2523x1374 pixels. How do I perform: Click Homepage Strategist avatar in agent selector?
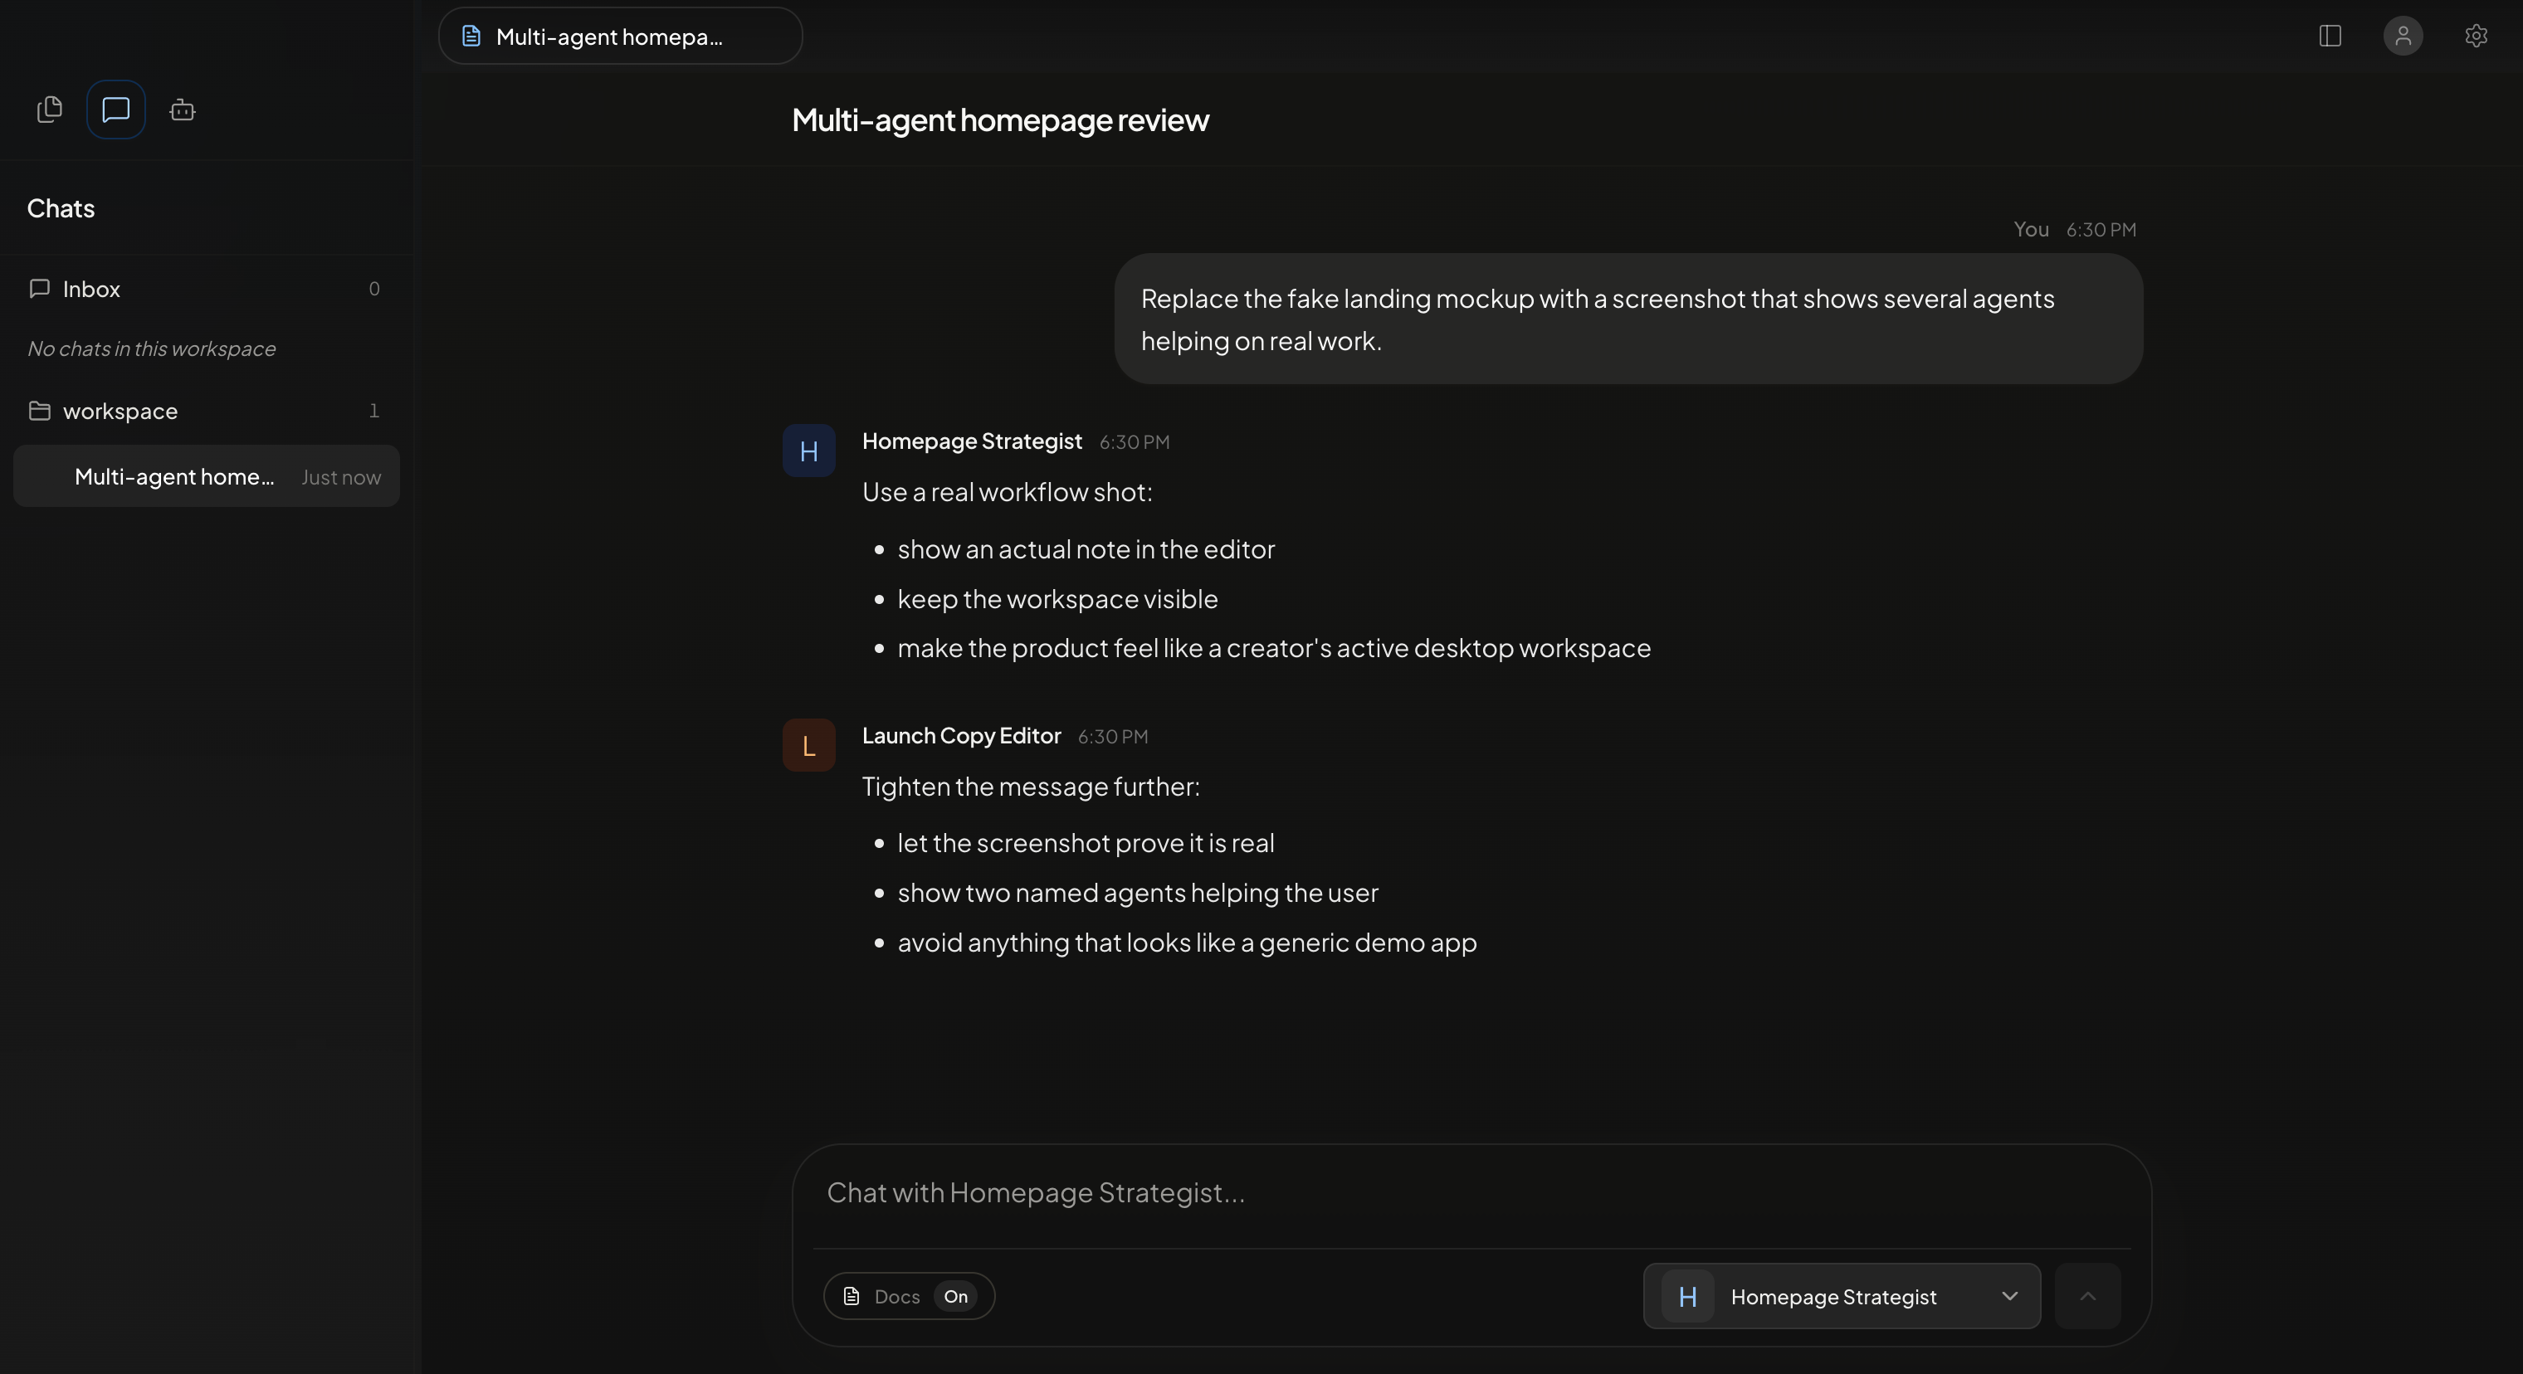[x=1686, y=1296]
